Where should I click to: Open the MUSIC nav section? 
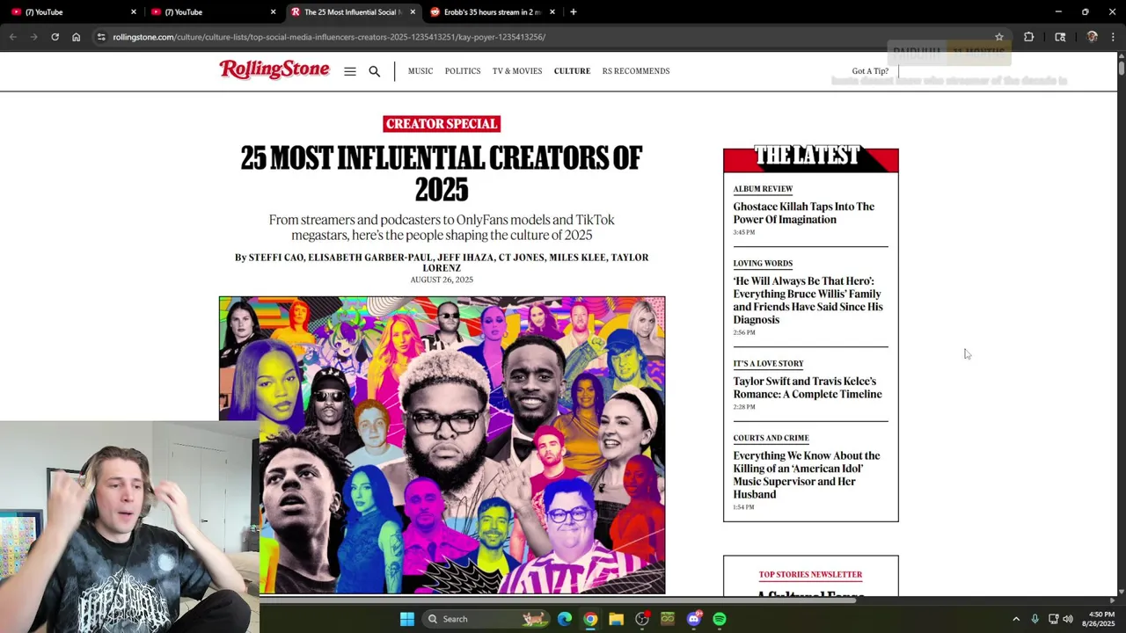420,71
